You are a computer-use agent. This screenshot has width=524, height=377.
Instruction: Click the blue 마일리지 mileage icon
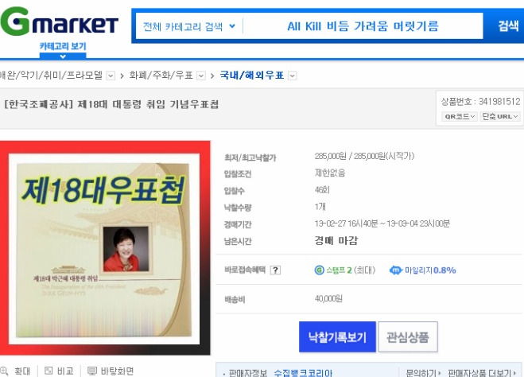(x=396, y=270)
